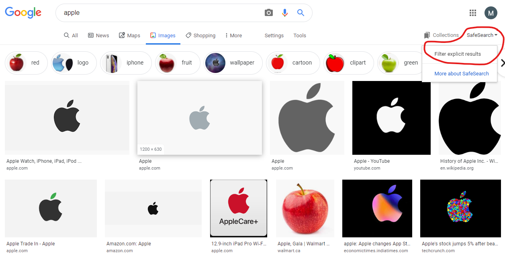Image resolution: width=505 pixels, height=257 pixels.
Task: Open the Google apps grid
Action: [x=473, y=13]
